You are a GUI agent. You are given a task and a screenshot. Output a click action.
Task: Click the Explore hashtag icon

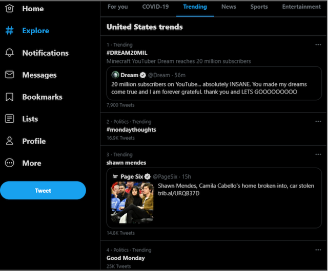(9, 31)
